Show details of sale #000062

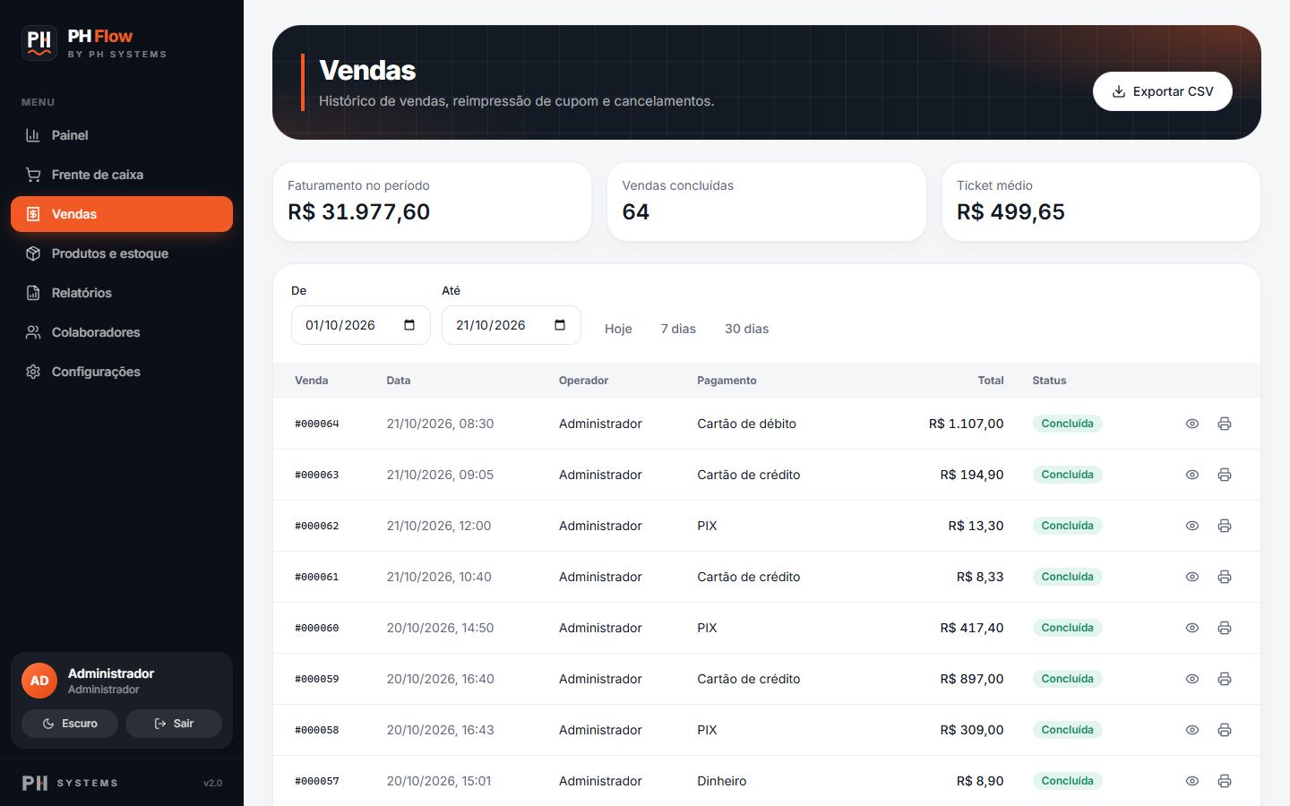click(1192, 526)
